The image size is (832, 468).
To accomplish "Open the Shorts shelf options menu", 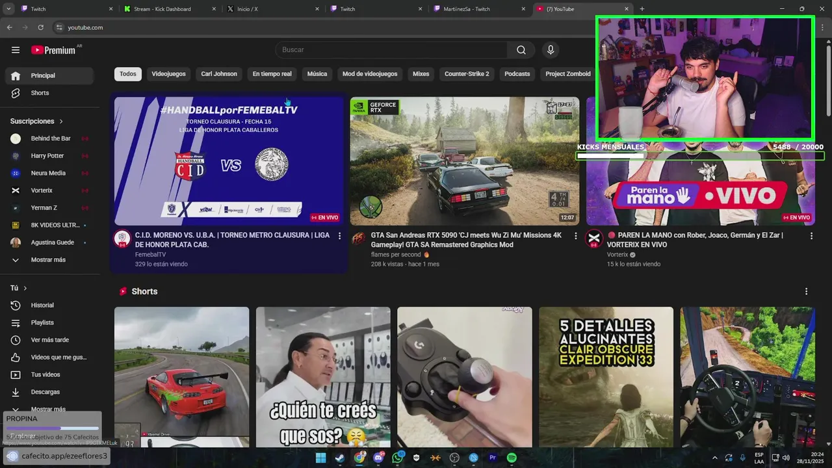I will click(x=806, y=291).
